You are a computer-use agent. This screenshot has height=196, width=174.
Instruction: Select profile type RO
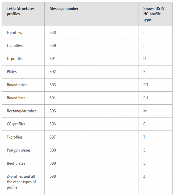coord(146,85)
